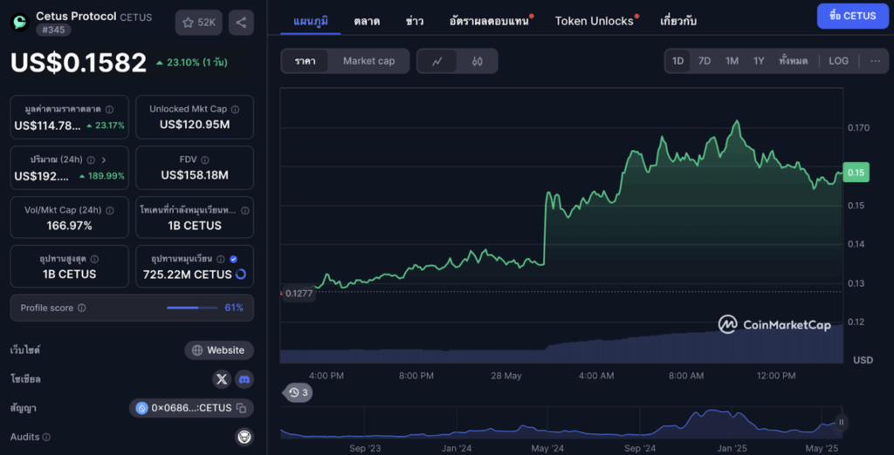Image resolution: width=894 pixels, height=455 pixels.
Task: Select the line chart icon
Action: (x=437, y=61)
